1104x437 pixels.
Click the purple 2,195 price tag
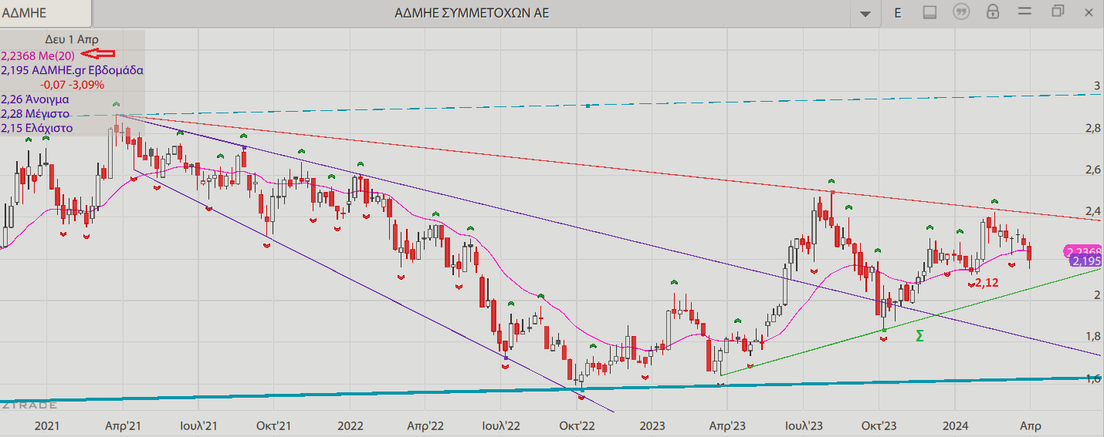pos(1085,261)
